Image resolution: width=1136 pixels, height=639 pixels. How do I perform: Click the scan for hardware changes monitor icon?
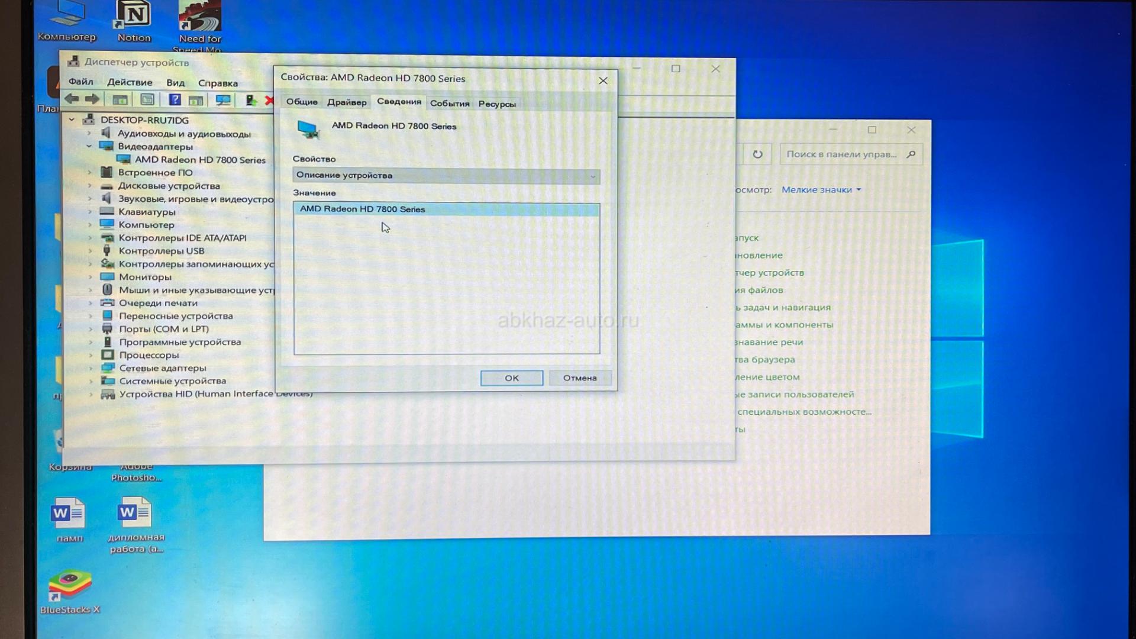[x=223, y=100]
